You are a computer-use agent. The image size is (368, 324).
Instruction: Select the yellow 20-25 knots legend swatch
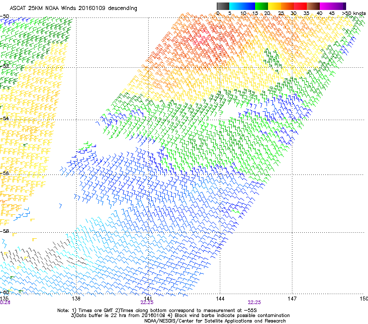click(275, 6)
